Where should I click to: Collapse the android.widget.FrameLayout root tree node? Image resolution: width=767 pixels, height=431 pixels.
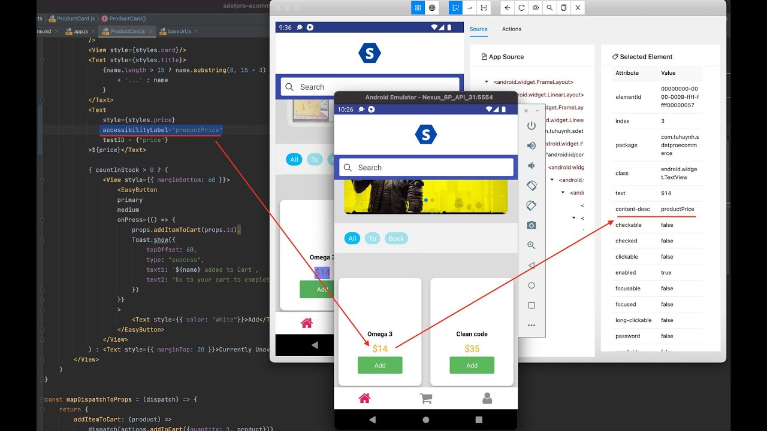point(487,82)
